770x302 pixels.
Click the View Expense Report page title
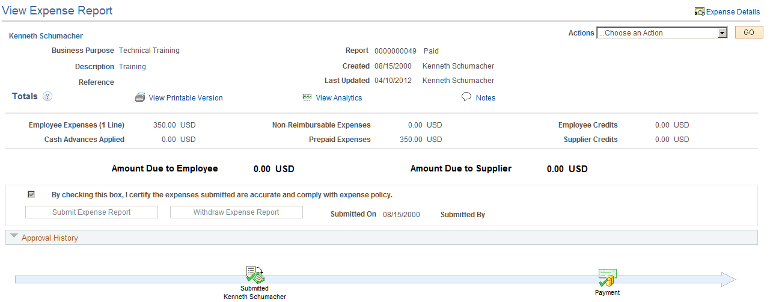coord(57,11)
